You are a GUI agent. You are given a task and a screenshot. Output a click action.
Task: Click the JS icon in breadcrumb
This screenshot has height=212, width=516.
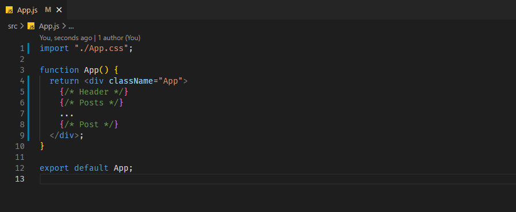(31, 26)
